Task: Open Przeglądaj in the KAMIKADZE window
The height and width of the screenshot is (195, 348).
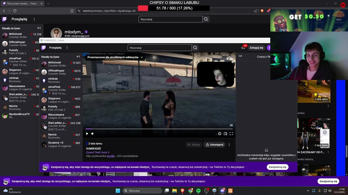Action: (55, 48)
